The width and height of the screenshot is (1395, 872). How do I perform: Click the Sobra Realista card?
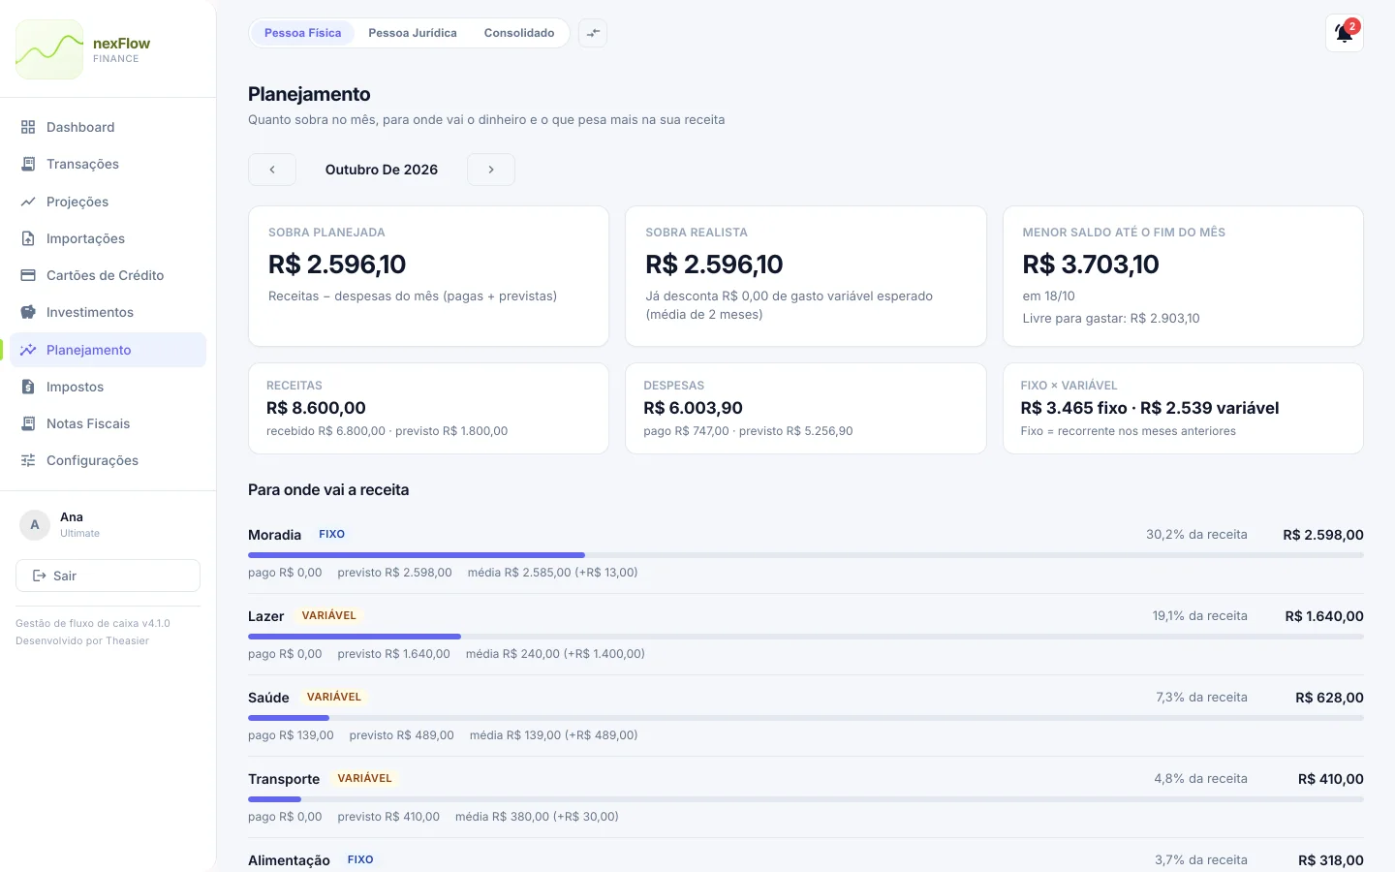coord(806,276)
